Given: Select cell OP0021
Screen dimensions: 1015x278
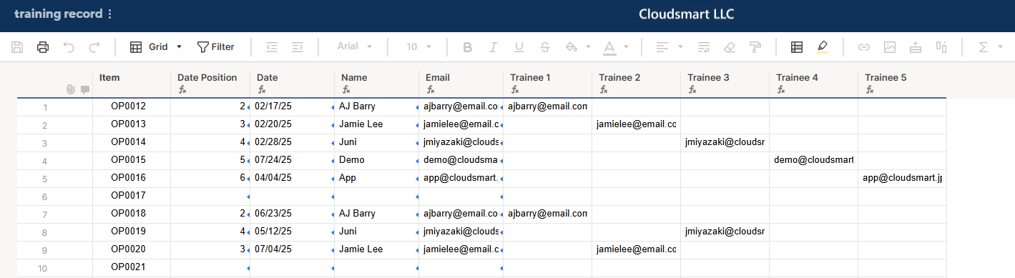Looking at the screenshot, I should pos(132,267).
